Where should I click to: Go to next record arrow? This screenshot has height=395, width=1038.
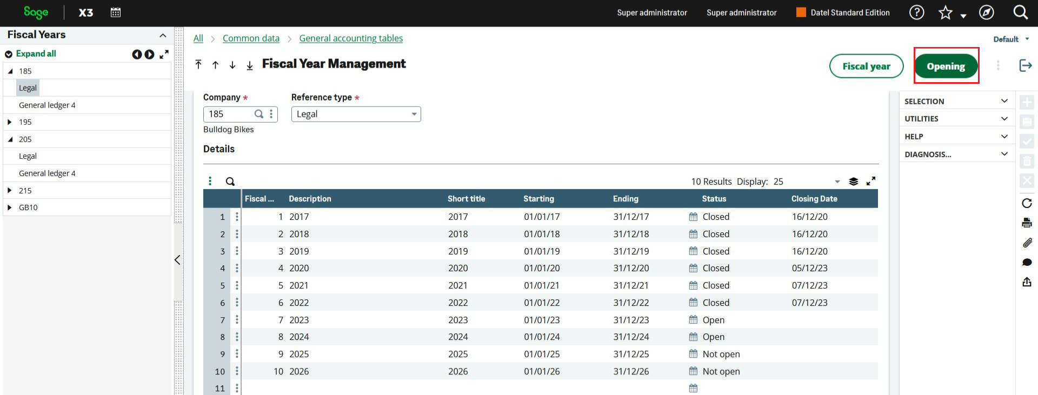pos(232,65)
